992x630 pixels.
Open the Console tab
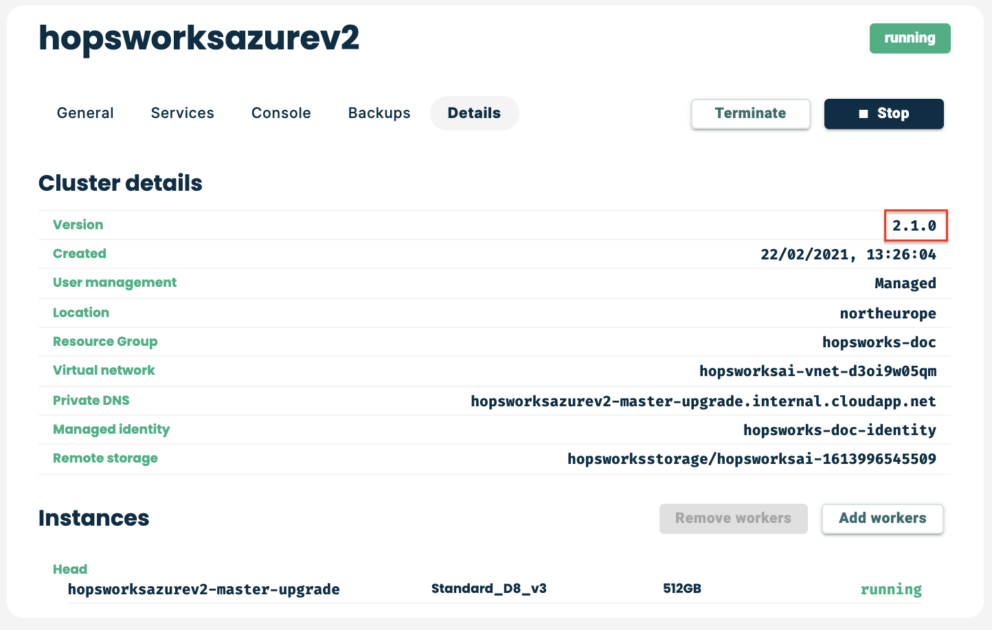[x=281, y=113]
